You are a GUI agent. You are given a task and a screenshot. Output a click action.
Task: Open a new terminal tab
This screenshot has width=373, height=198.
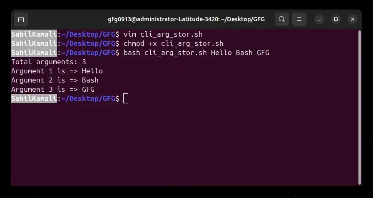point(21,19)
